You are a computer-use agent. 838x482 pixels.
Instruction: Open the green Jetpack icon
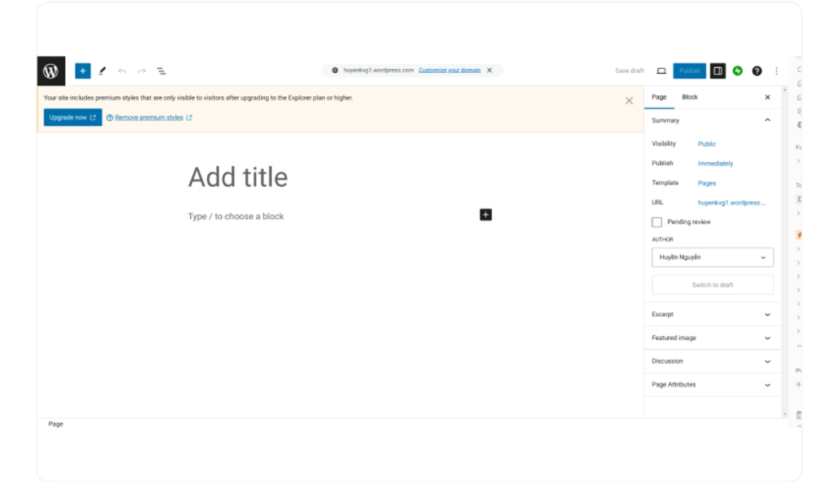[x=738, y=71]
